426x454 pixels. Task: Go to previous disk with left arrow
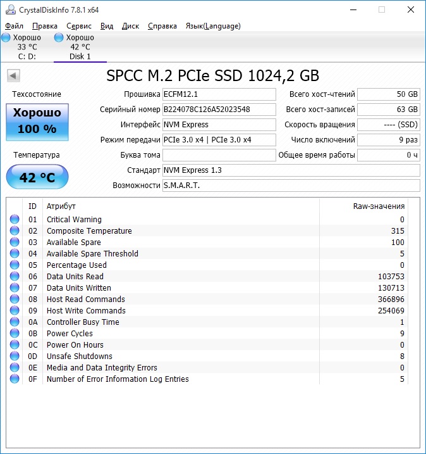[13, 76]
